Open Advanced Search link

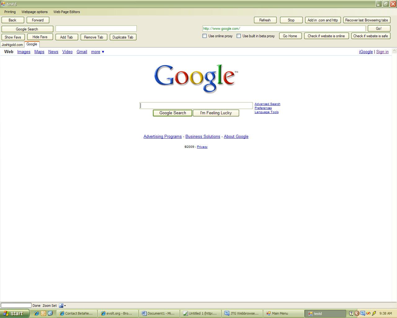tap(267, 104)
